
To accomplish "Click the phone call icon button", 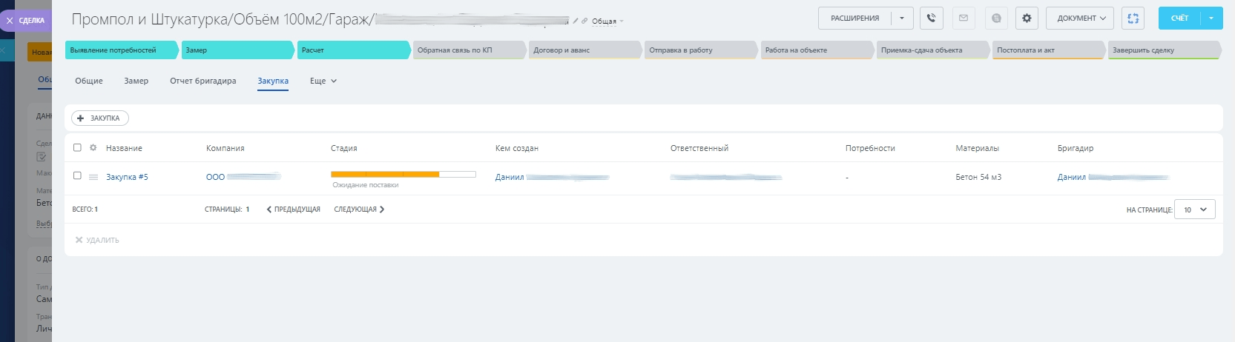I will 932,19.
